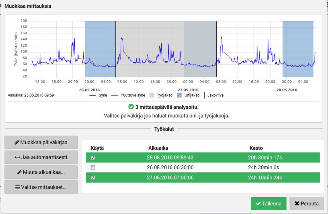Toggle the Syke series in chart legend
This screenshot has height=214, width=328.
click(98, 95)
